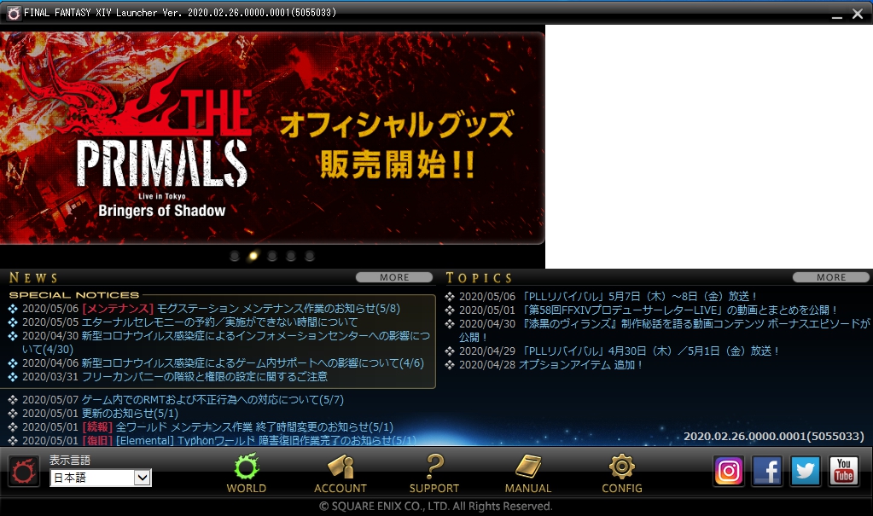The width and height of the screenshot is (873, 516).
Task: Open the CONFIG gear icon
Action: coord(622,473)
